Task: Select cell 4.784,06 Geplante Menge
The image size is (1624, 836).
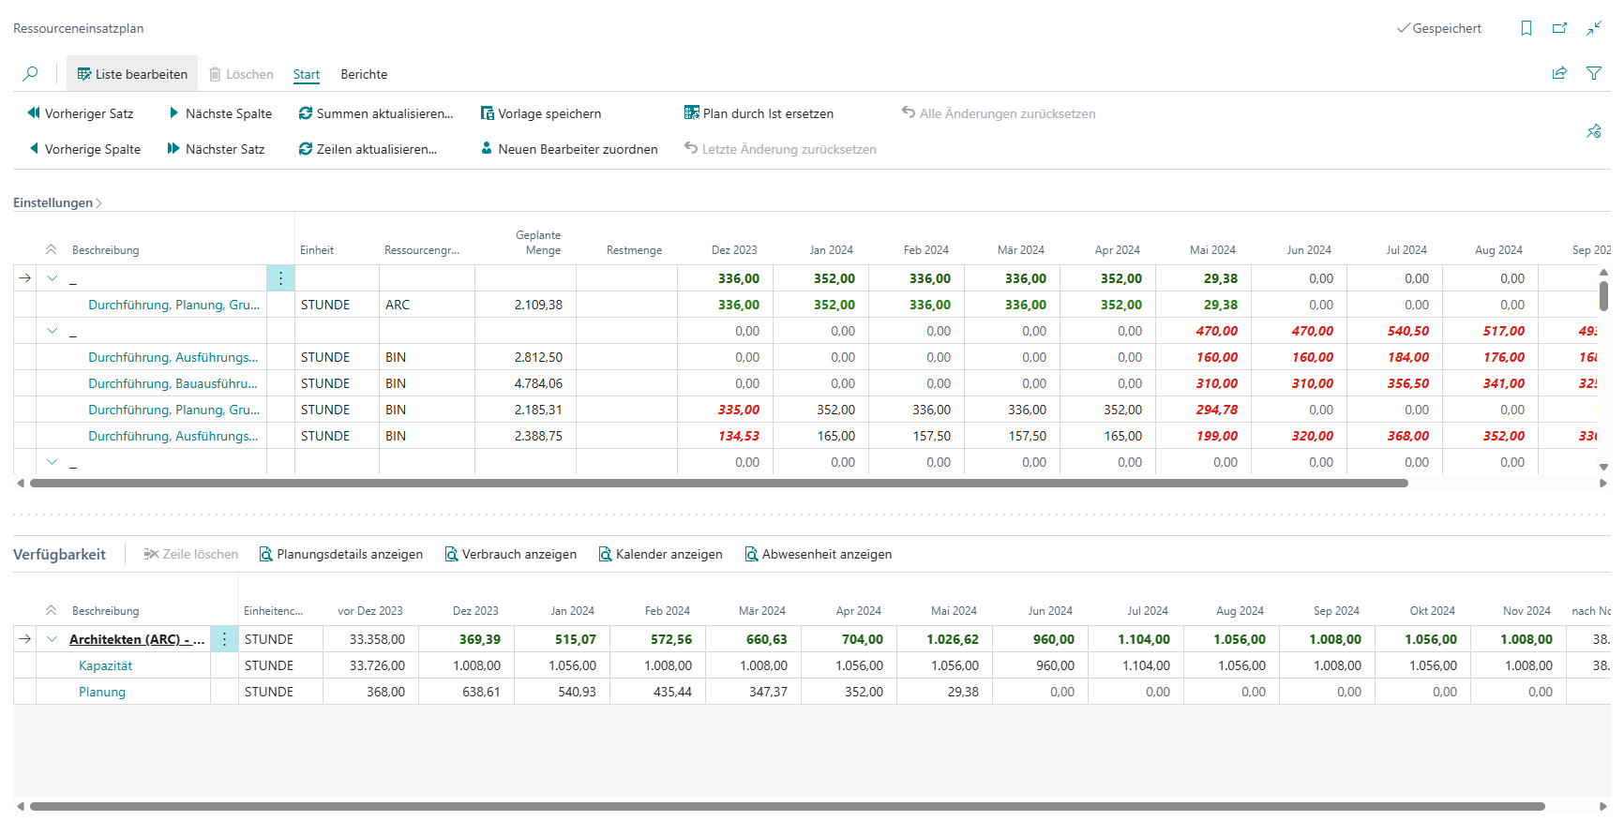Action: [x=525, y=383]
